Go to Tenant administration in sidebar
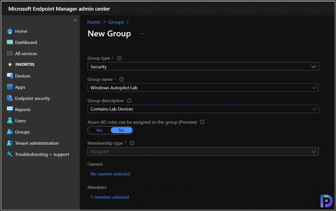 click(x=37, y=143)
